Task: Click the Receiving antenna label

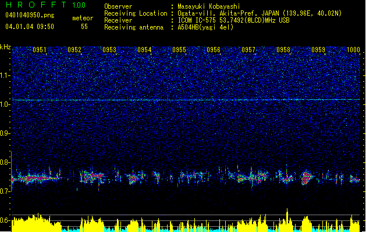Action: coord(134,27)
